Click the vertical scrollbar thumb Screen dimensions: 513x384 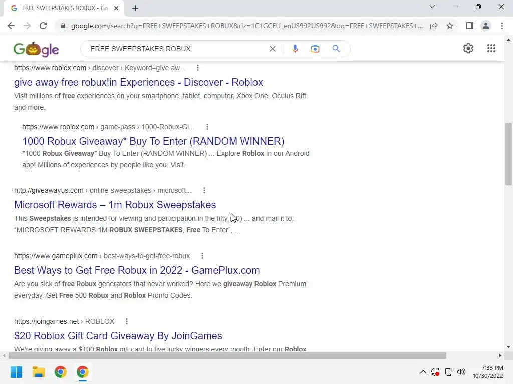[x=508, y=154]
